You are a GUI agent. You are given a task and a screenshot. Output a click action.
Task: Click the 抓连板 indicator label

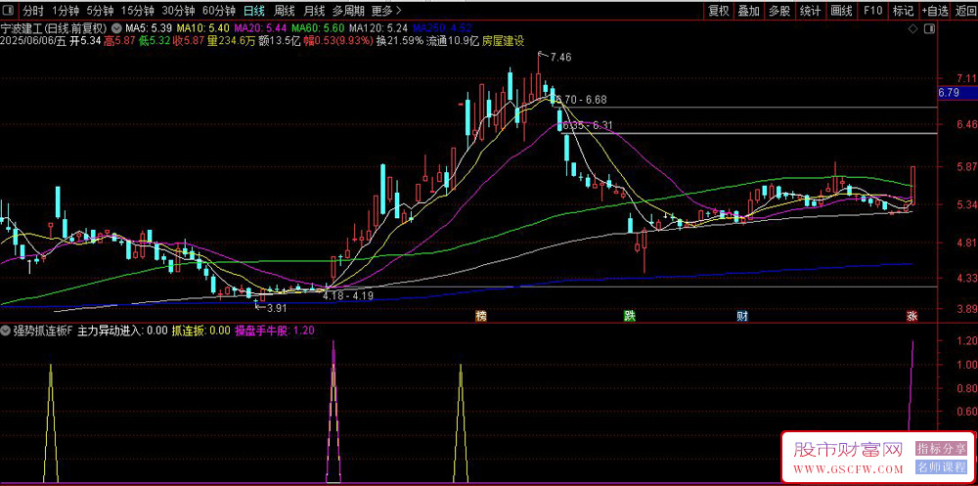pos(201,331)
